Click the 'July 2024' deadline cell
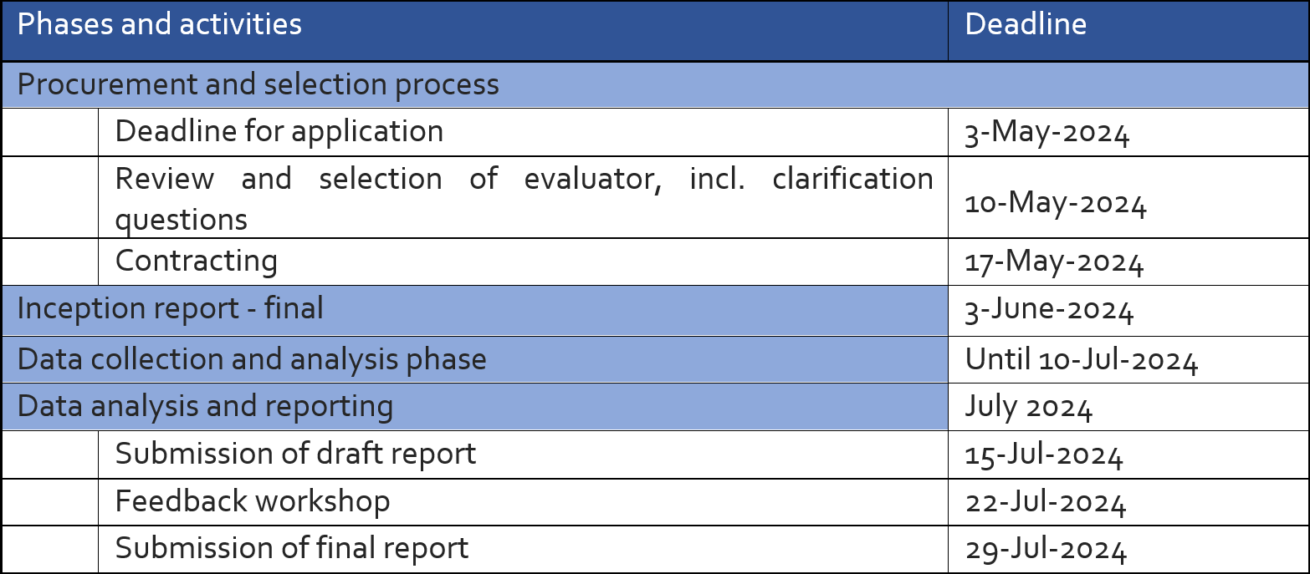Screen dimensions: 1310x574 click(x=1029, y=408)
